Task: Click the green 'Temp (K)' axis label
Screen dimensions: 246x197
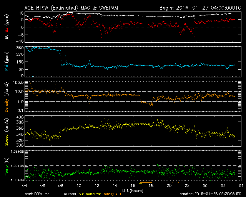Action: click(x=7, y=167)
